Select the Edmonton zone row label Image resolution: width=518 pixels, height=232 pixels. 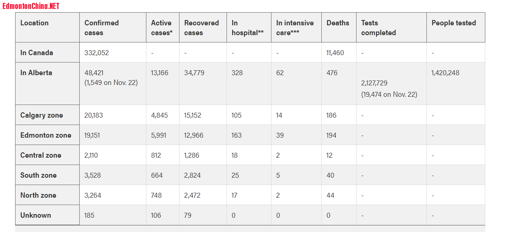point(46,135)
